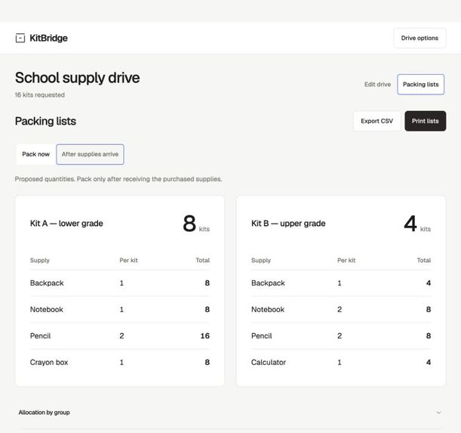461x433 pixels.
Task: Click the 4 kits count on Kit B
Action: tap(417, 224)
